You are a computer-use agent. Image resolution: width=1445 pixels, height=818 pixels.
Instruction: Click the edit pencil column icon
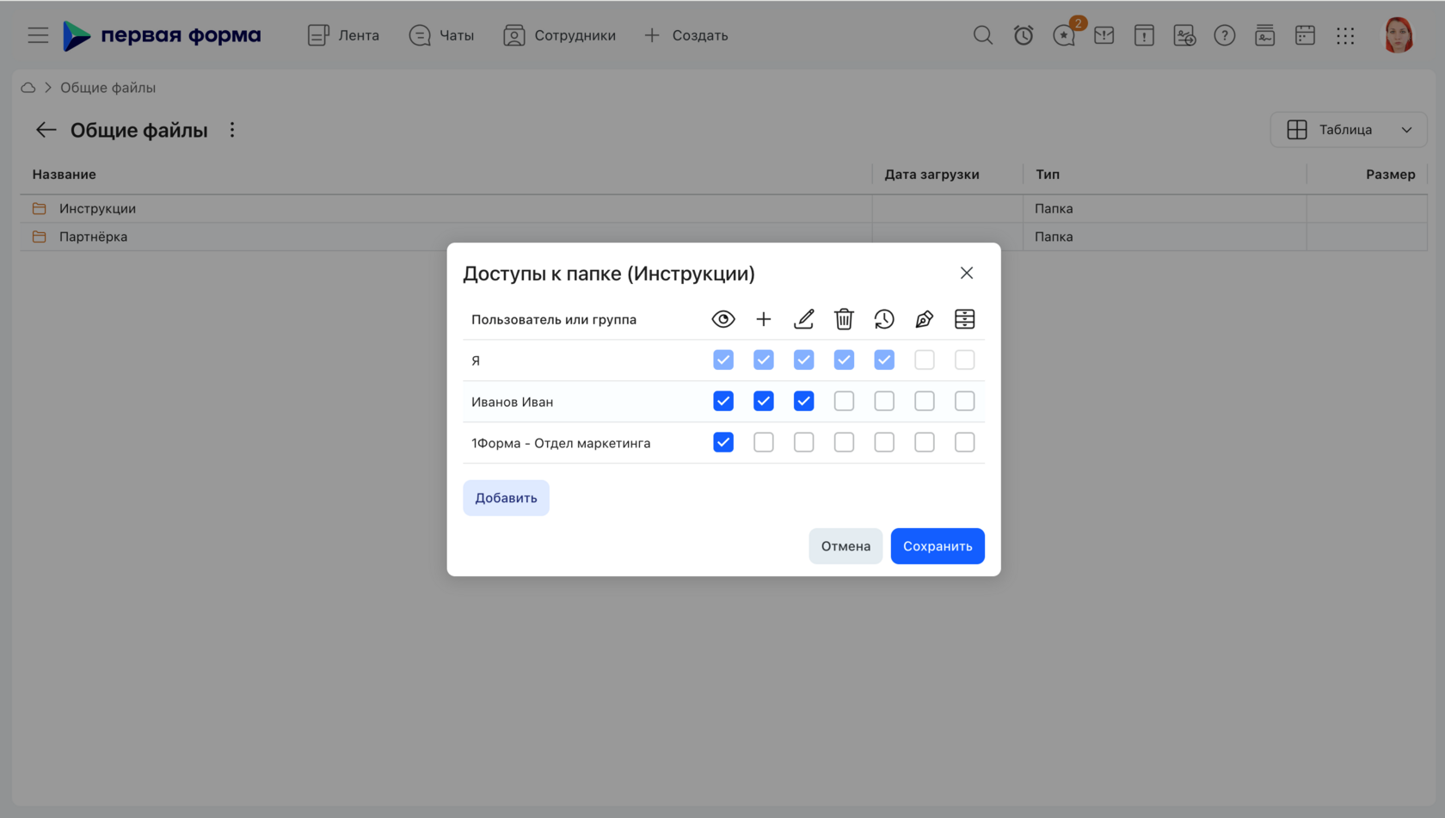[x=804, y=319]
